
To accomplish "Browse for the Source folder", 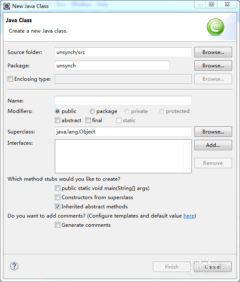I will tap(213, 52).
